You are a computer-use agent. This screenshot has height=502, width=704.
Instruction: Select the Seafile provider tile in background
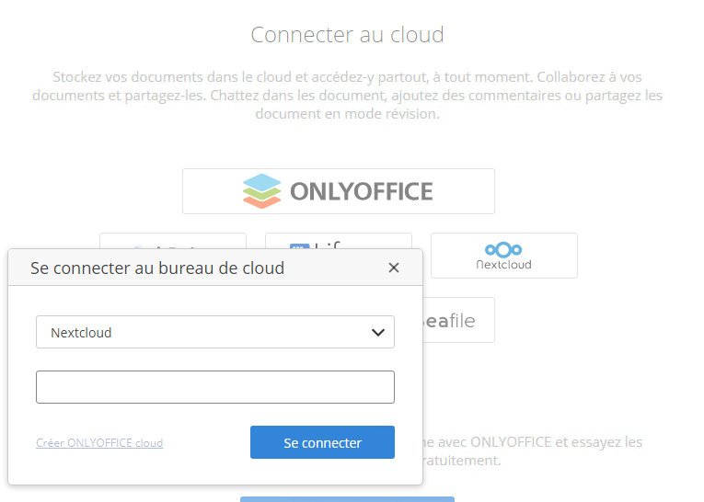pyautogui.click(x=458, y=320)
